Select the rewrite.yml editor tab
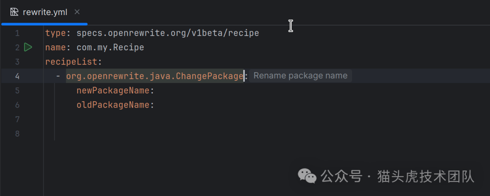This screenshot has width=490, height=196. pyautogui.click(x=44, y=12)
